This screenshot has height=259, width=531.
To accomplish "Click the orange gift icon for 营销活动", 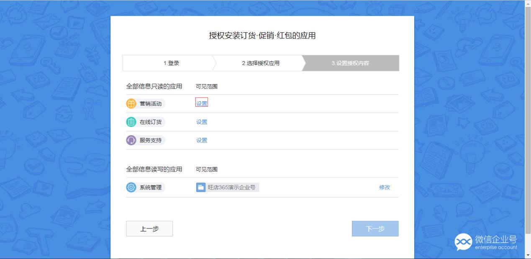I will pyautogui.click(x=131, y=104).
